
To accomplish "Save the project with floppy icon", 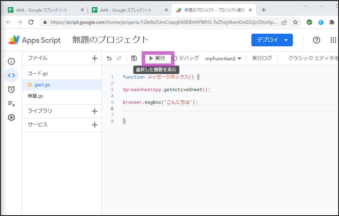I will (134, 58).
